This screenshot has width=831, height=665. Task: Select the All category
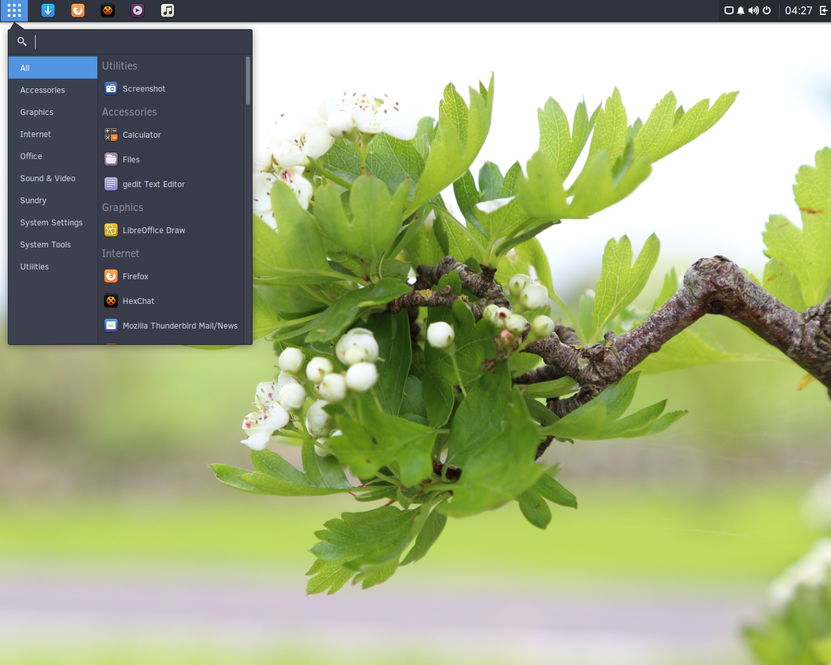(x=53, y=68)
